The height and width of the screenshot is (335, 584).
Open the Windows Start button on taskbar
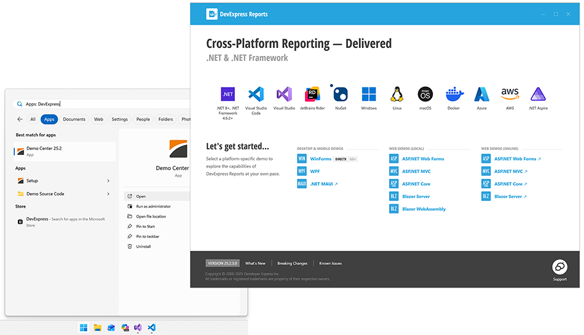tap(84, 328)
